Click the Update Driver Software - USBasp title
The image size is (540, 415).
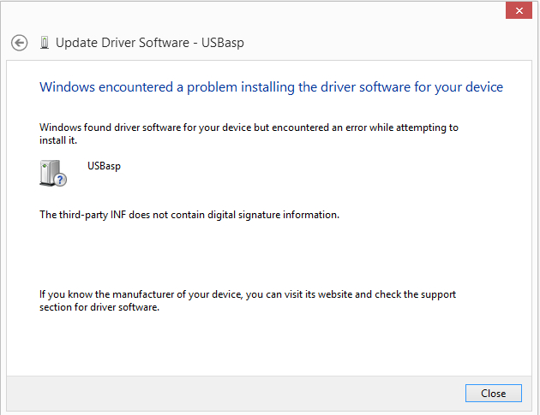(x=150, y=43)
